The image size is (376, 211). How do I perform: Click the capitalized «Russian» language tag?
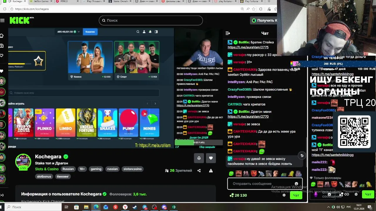(68, 169)
